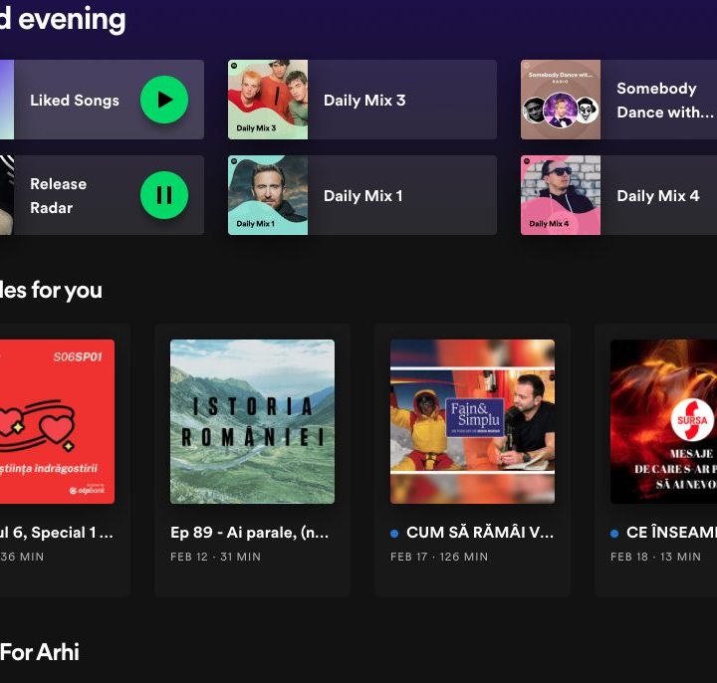Pause Release Radar playback

click(164, 195)
